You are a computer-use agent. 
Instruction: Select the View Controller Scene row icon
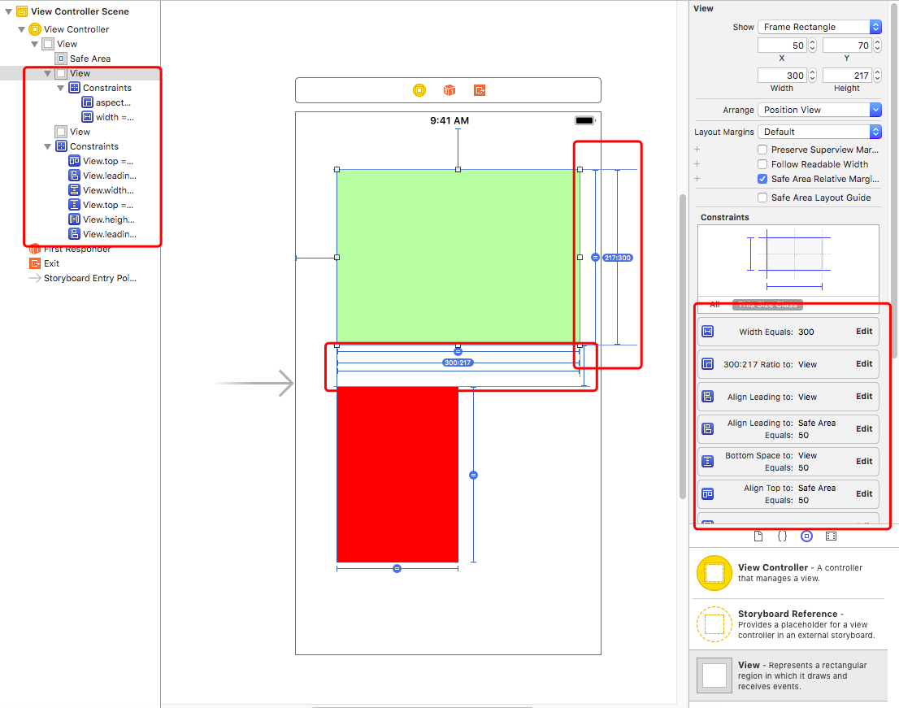22,11
